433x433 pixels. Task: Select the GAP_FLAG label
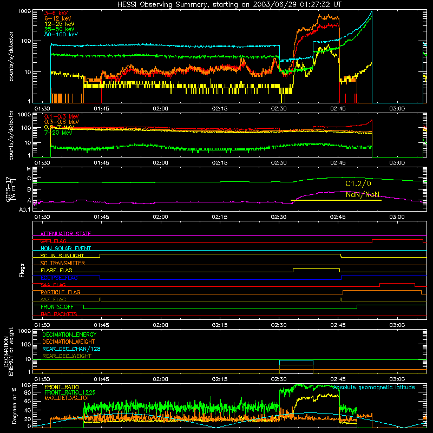(54, 241)
